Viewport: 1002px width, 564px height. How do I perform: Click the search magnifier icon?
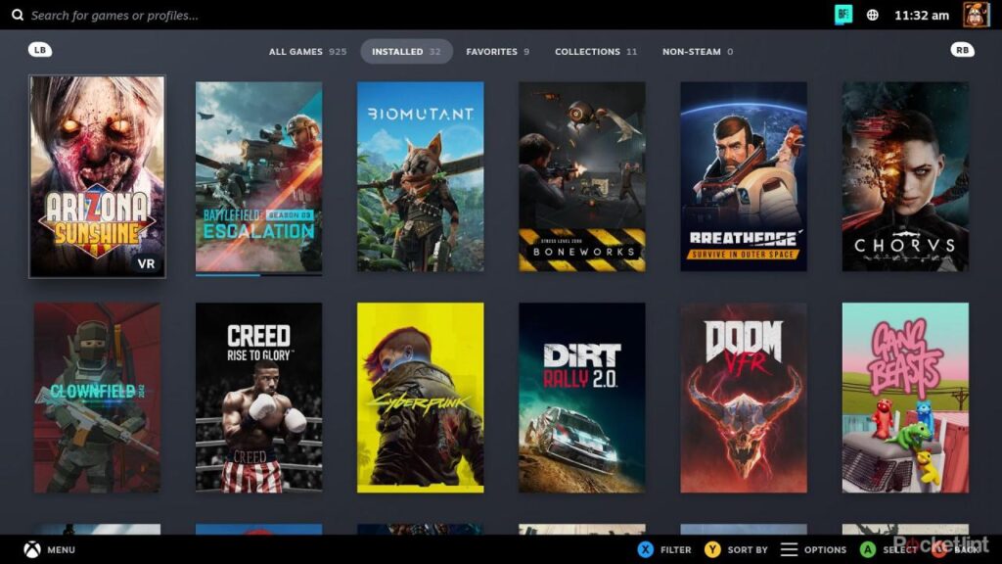click(x=18, y=15)
